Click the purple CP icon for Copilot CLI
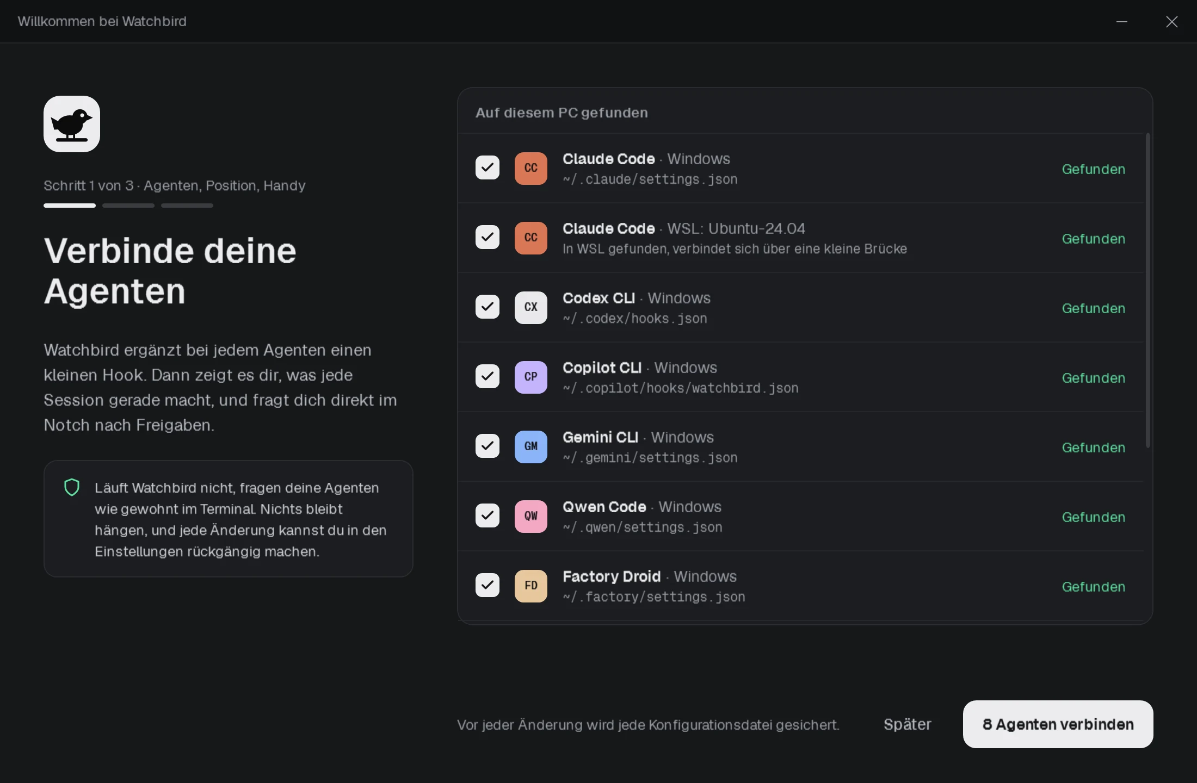 [x=531, y=377]
